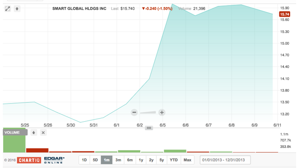Show the 1y range
Screen dimensions: 299x168
[141, 160]
